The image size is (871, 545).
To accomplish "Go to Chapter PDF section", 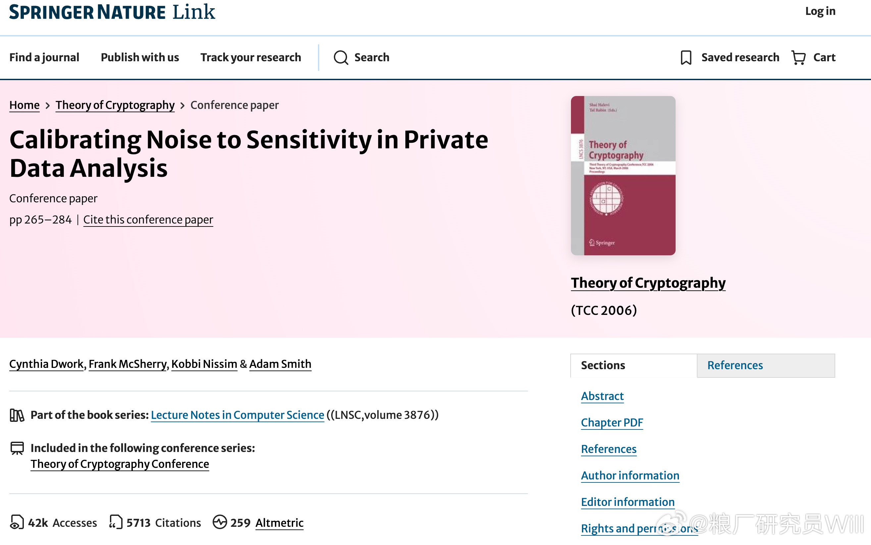I will point(612,422).
